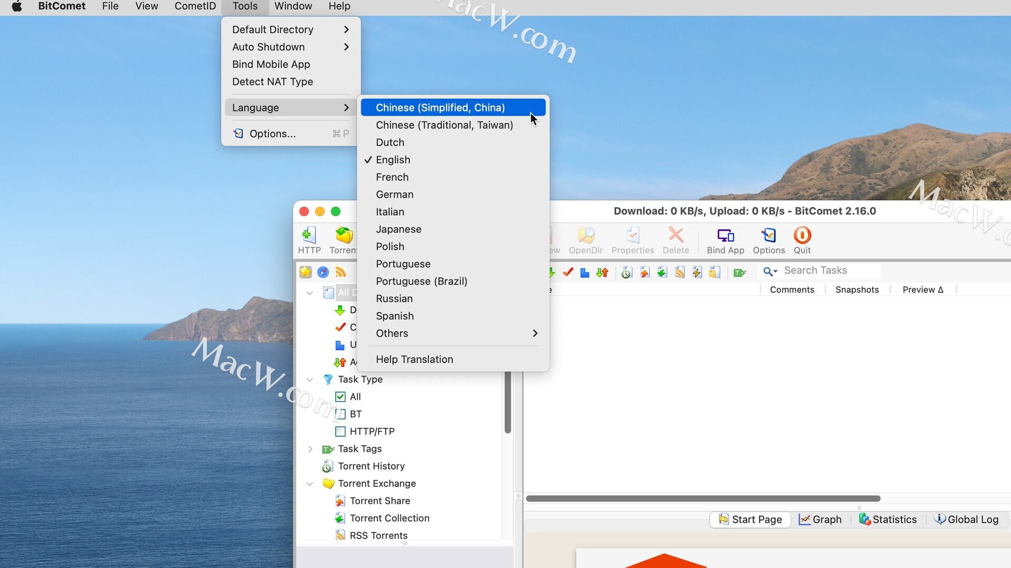
Task: Click Help Translation menu entry
Action: [x=453, y=359]
